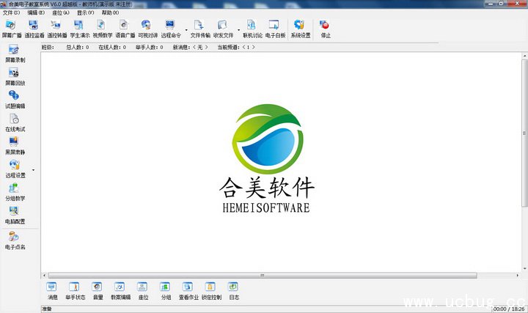The image size is (528, 313).
Task: Start 语音广播 voice broadcast
Action: click(x=125, y=29)
